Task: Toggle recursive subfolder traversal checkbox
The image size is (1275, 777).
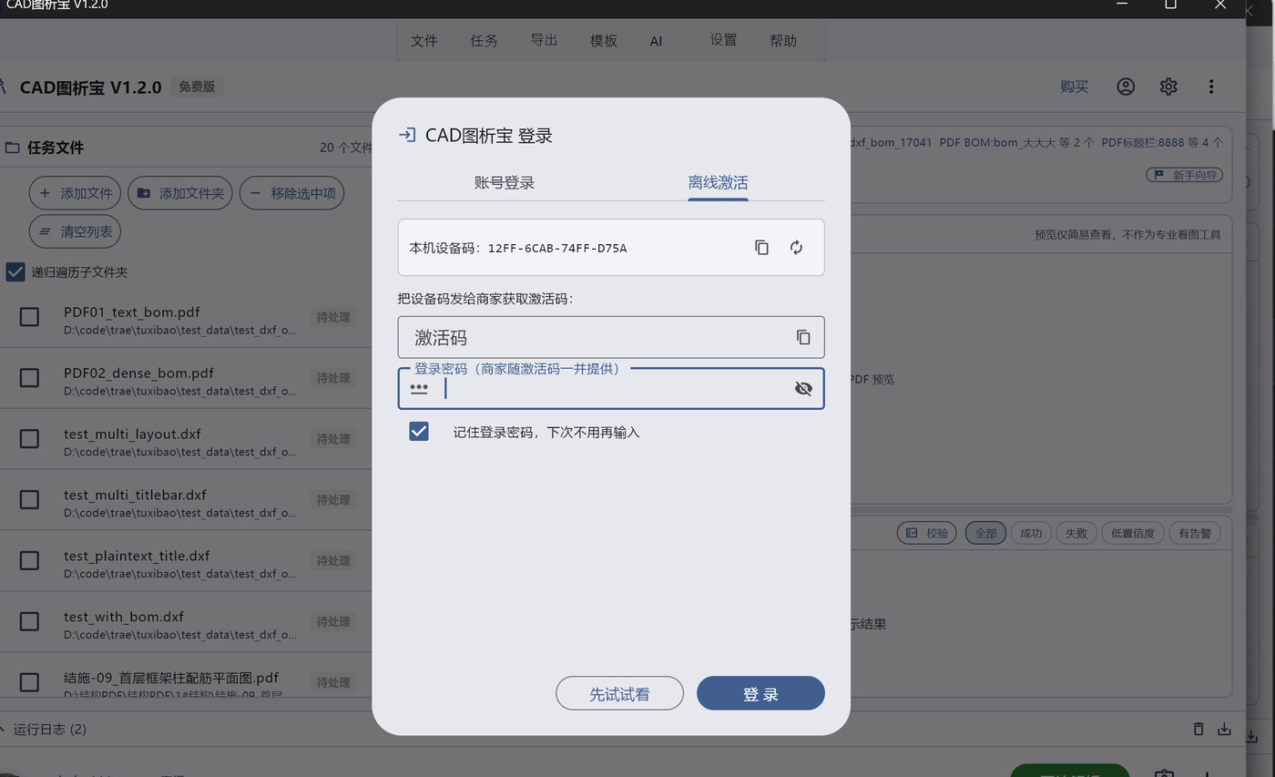Action: click(15, 271)
